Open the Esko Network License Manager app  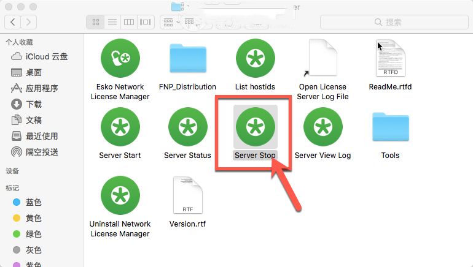click(x=120, y=58)
